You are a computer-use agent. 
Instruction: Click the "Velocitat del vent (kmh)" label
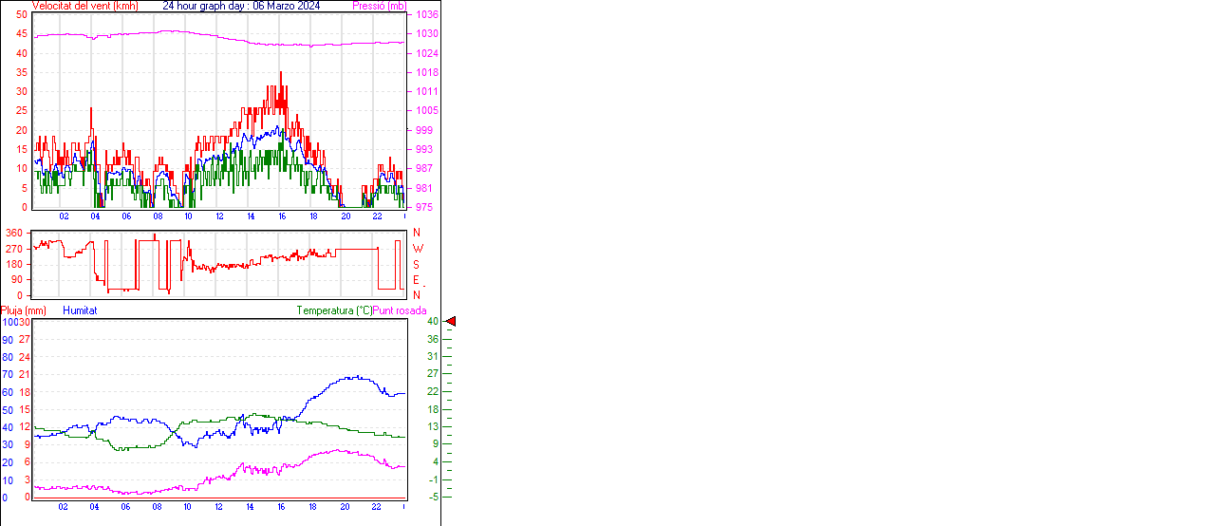[x=84, y=6]
